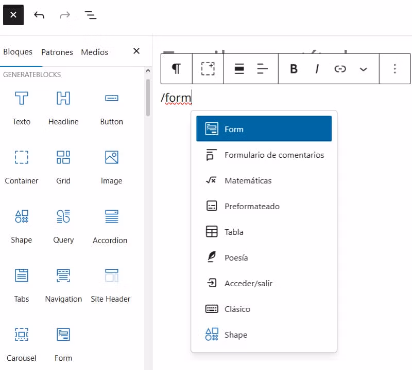Undo the last change
This screenshot has width=412, height=370.
tap(39, 15)
